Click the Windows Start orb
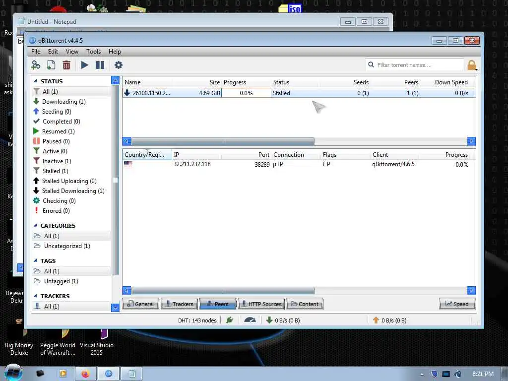The width and height of the screenshot is (508, 381). click(13, 373)
